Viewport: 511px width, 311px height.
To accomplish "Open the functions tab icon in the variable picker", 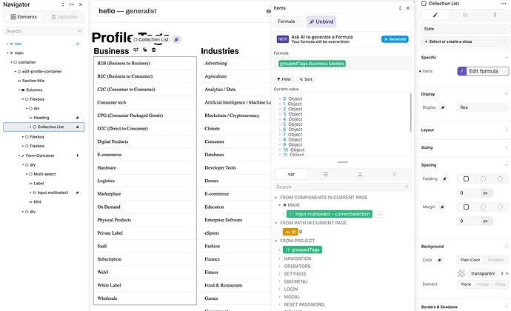I will [x=393, y=173].
